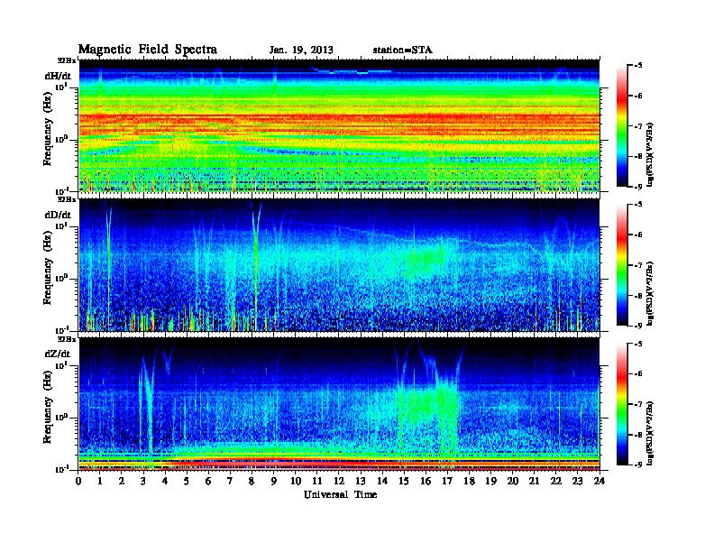Click the time axis tick label "22"

coord(555,482)
